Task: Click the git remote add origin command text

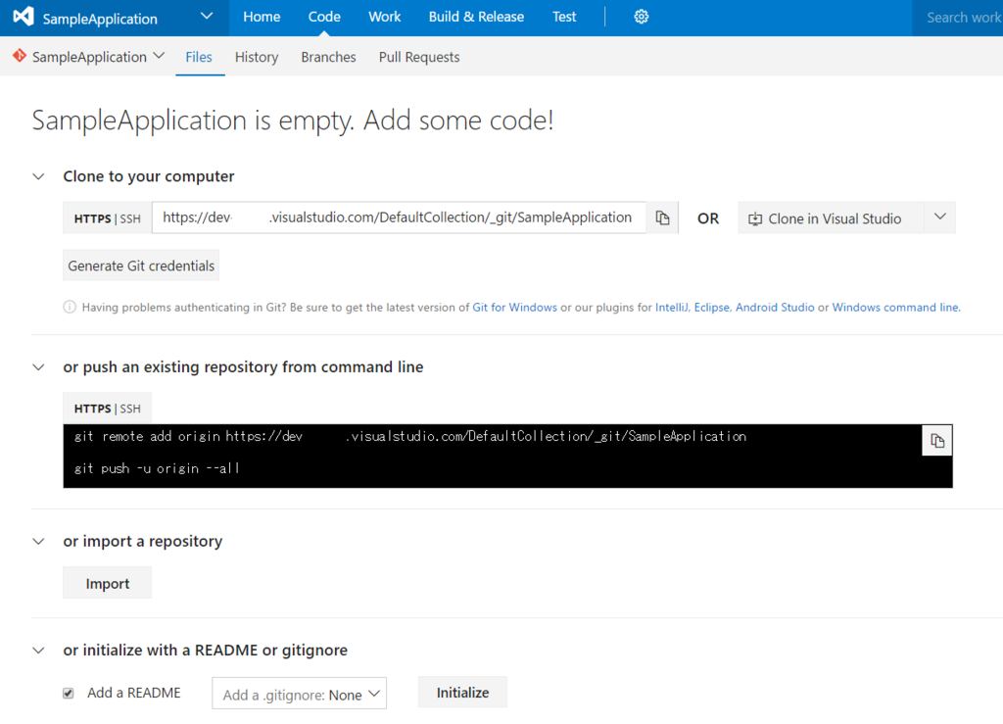Action: [x=410, y=436]
